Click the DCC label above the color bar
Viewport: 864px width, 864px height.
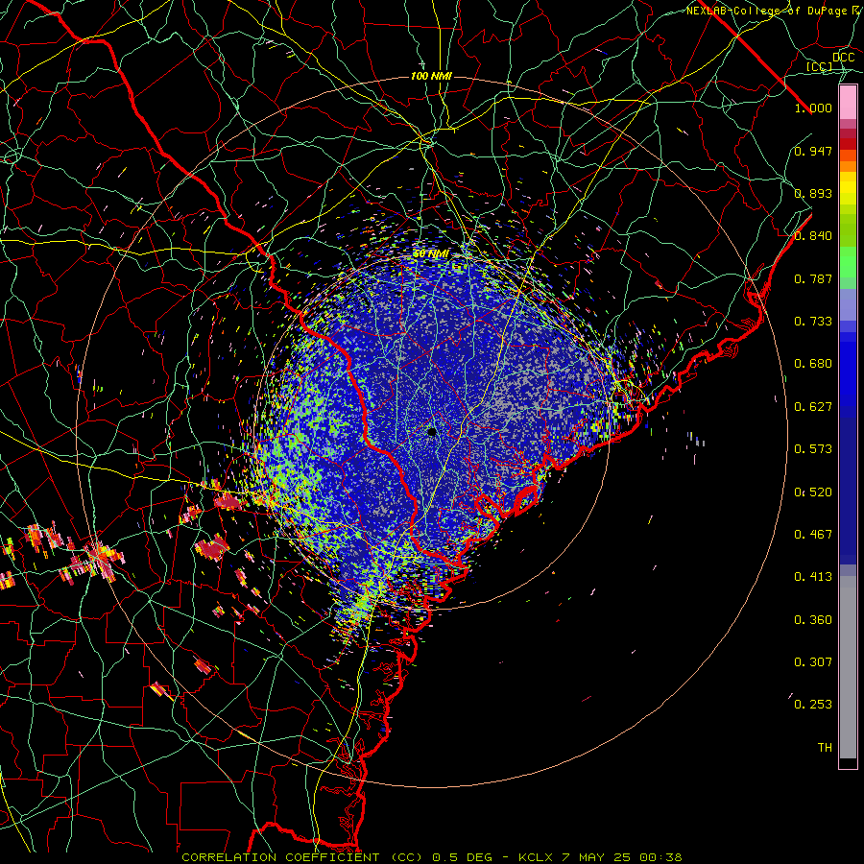click(x=843, y=58)
